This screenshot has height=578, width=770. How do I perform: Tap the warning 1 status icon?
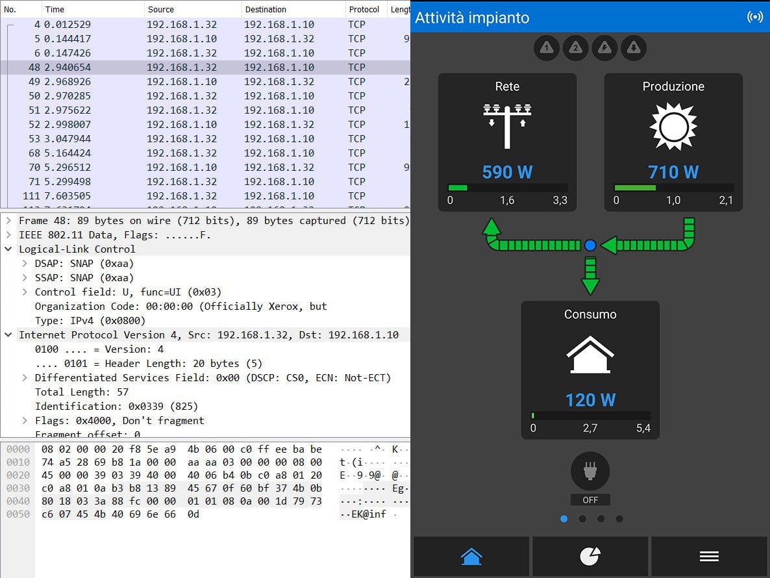[547, 48]
